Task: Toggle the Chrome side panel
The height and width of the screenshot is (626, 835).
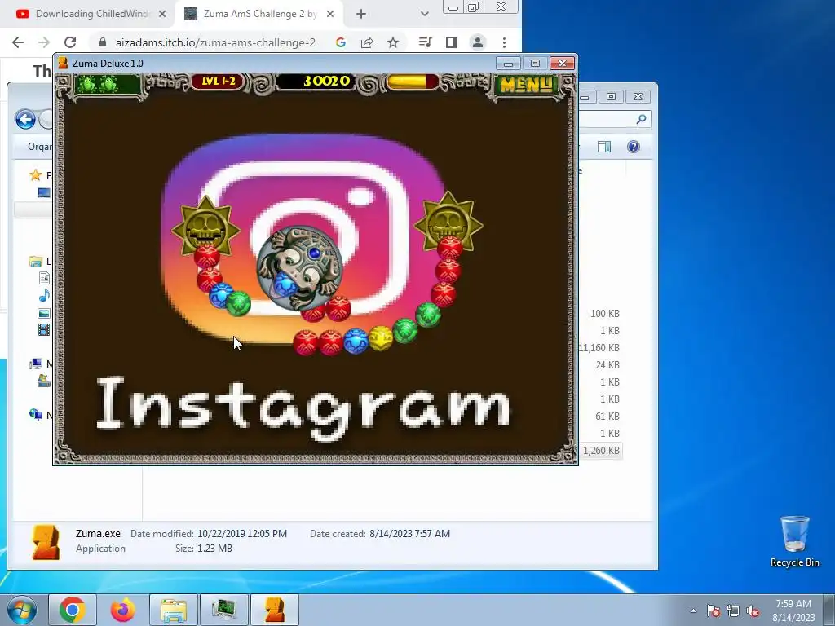Action: click(x=452, y=42)
